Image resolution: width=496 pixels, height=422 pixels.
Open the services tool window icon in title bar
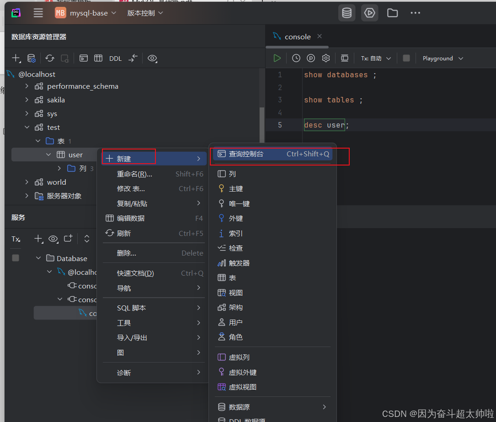click(x=369, y=13)
